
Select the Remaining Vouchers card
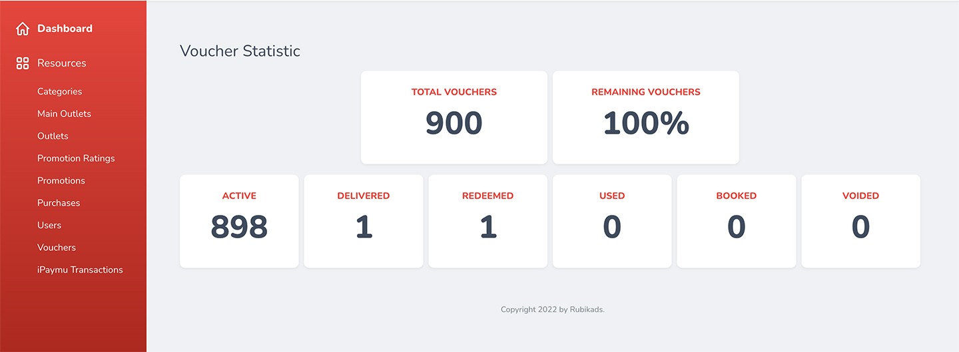click(646, 117)
